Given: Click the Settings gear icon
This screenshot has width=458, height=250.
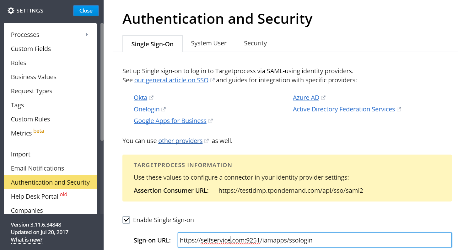Looking at the screenshot, I should (11, 11).
